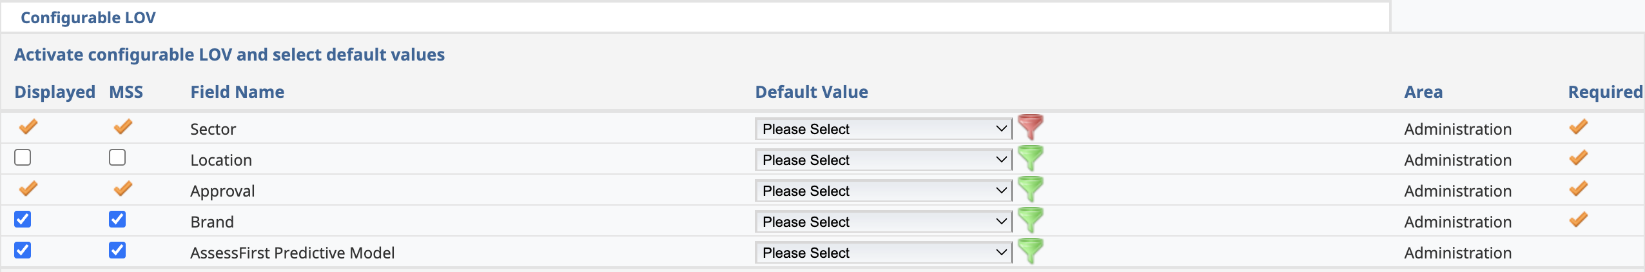Expand the Brand default value dropdown
The width and height of the screenshot is (1645, 272).
point(883,222)
